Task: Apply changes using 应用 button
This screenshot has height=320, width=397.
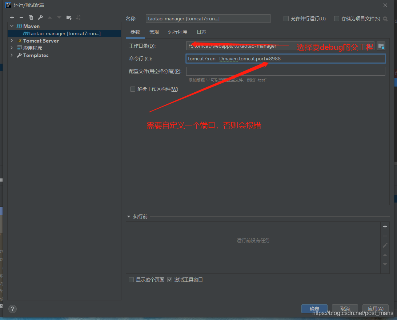Action: pyautogui.click(x=375, y=308)
